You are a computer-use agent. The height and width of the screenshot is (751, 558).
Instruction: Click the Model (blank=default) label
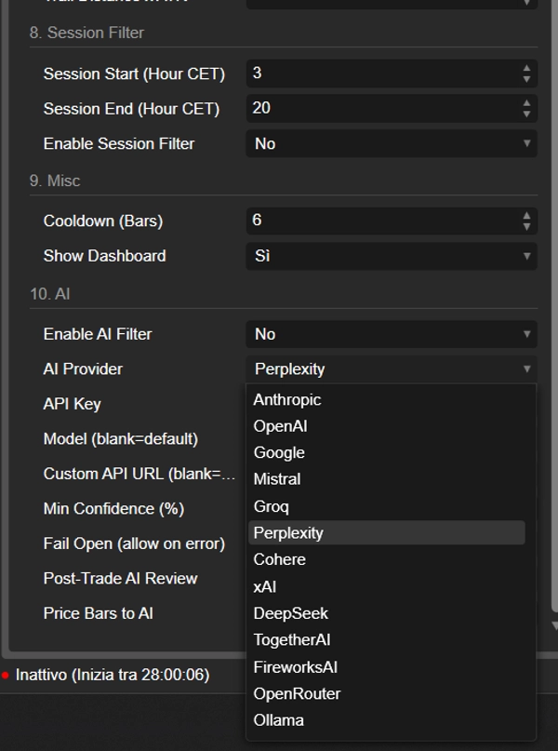click(121, 439)
